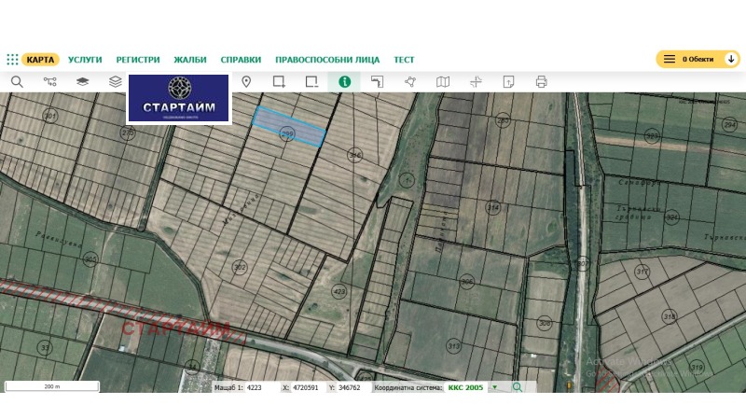Open the ККС 2005 coordinate system dropdown

471,387
